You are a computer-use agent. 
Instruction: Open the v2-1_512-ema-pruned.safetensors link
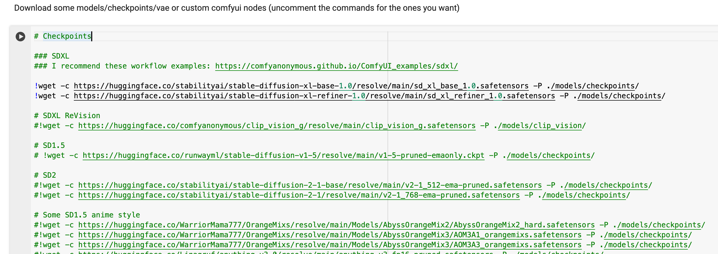point(309,185)
